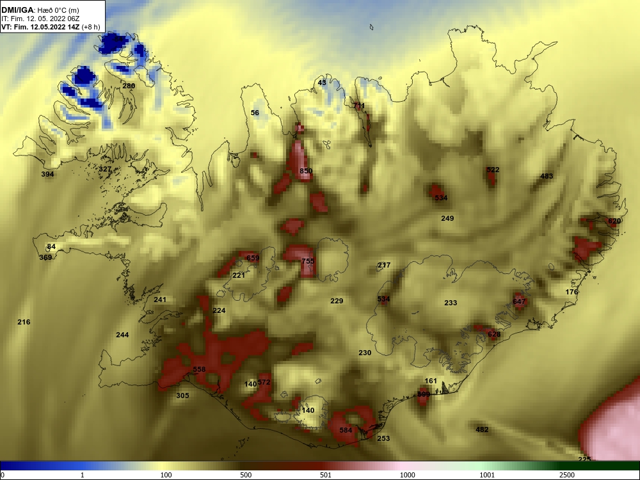Viewport: 640px width, 480px height.
Task: Click the 482 value over the ocean
Action: click(x=482, y=430)
